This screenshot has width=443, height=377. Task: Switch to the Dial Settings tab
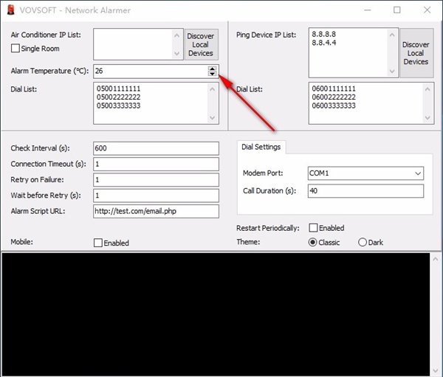[261, 147]
